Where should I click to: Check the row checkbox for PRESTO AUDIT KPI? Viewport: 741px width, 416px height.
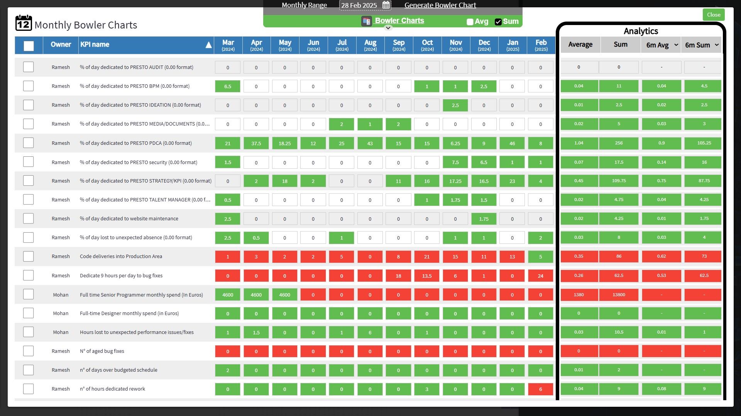coord(28,67)
